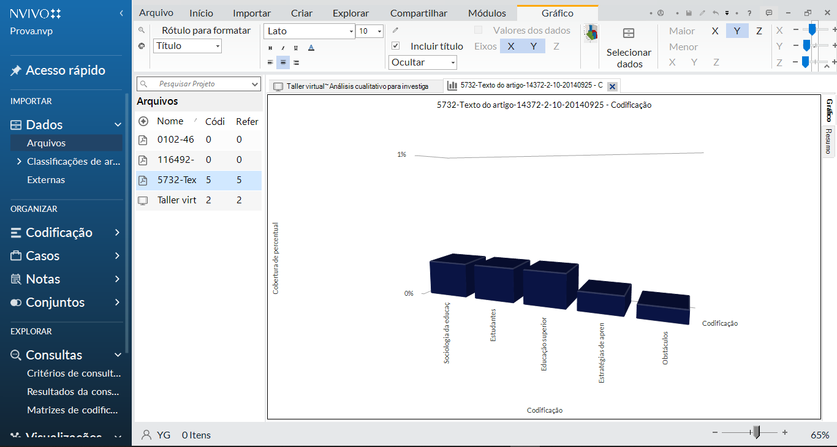
Task: Close the 5732-Texto do artigo chart tab
Action: (x=612, y=86)
